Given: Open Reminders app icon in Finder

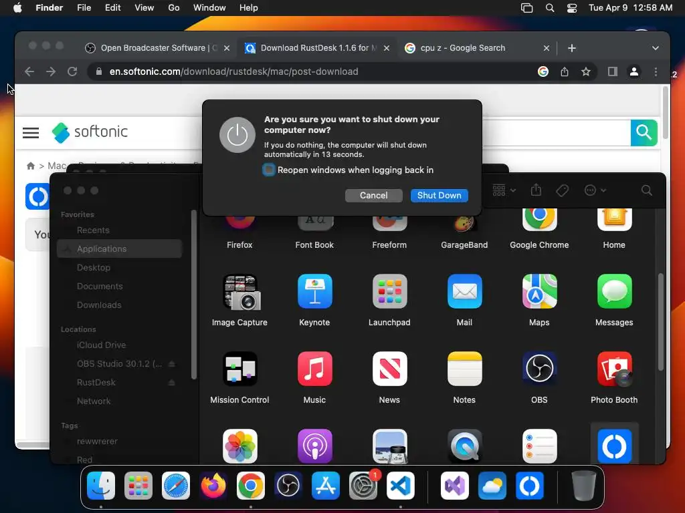Looking at the screenshot, I should [539, 446].
